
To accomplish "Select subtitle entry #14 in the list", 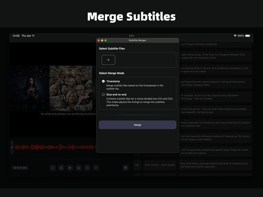I will 137,165.
